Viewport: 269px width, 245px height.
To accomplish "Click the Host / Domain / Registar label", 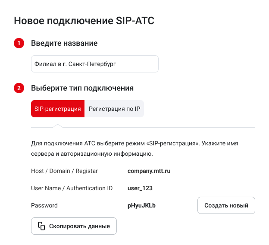I will [x=65, y=171].
